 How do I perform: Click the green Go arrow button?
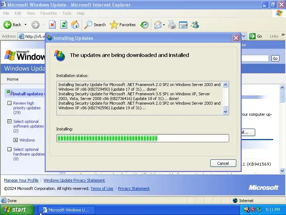click(252, 36)
